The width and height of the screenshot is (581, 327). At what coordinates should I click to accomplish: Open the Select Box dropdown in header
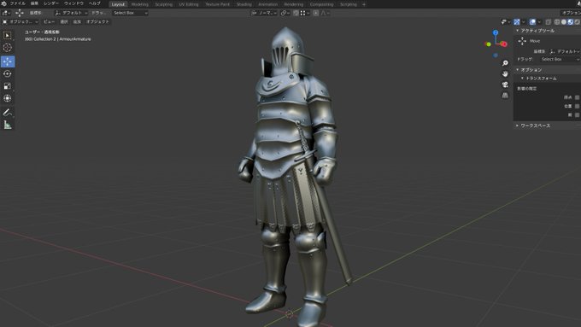coord(130,13)
